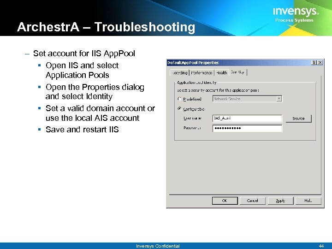Switch to the Performance tab

[x=202, y=73]
